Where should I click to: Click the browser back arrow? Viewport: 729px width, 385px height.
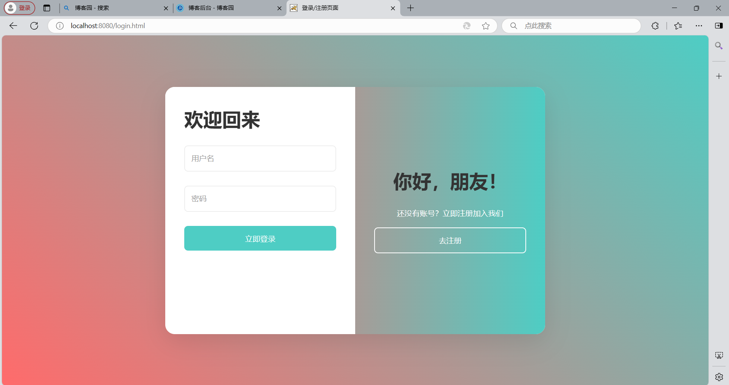click(13, 26)
